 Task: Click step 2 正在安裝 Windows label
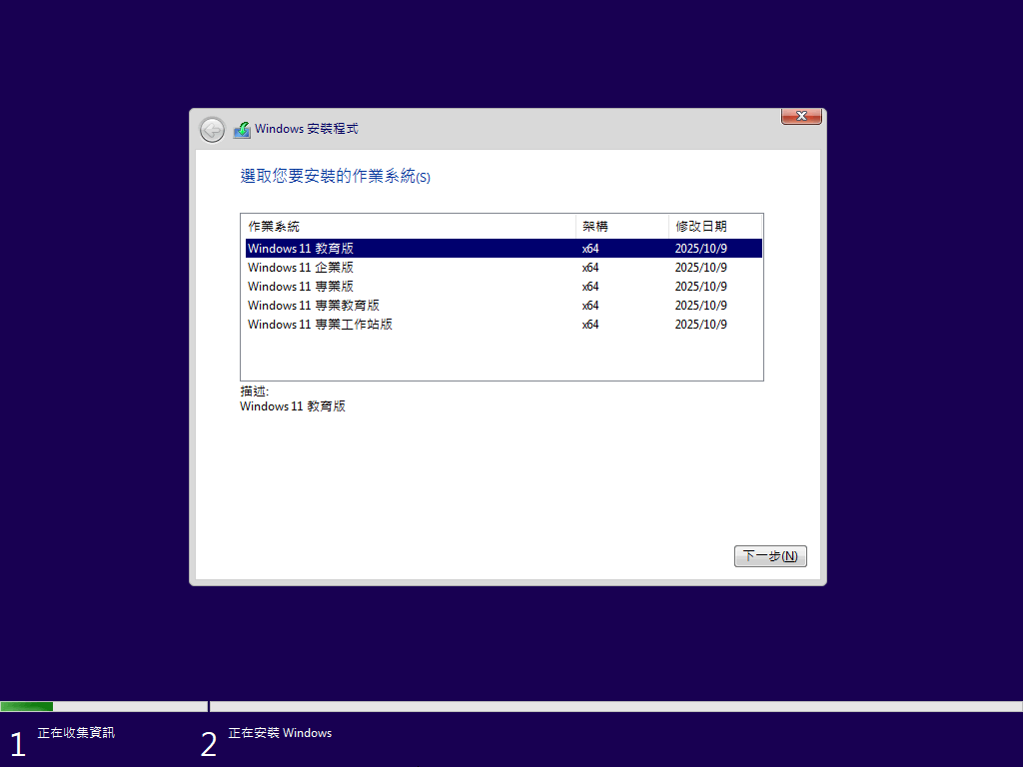(x=280, y=733)
